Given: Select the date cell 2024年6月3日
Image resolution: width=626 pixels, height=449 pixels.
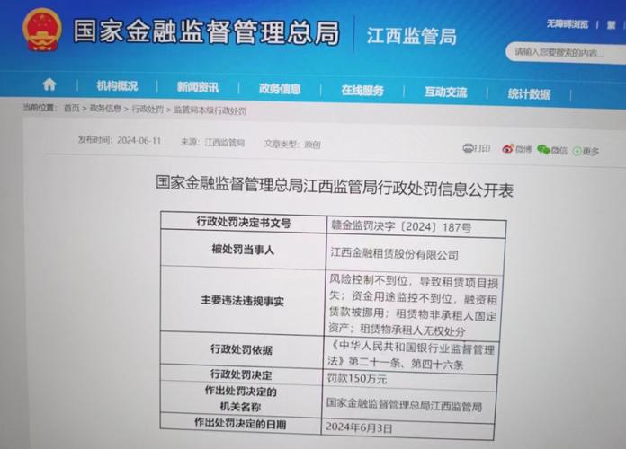Looking at the screenshot, I should click(x=407, y=428).
